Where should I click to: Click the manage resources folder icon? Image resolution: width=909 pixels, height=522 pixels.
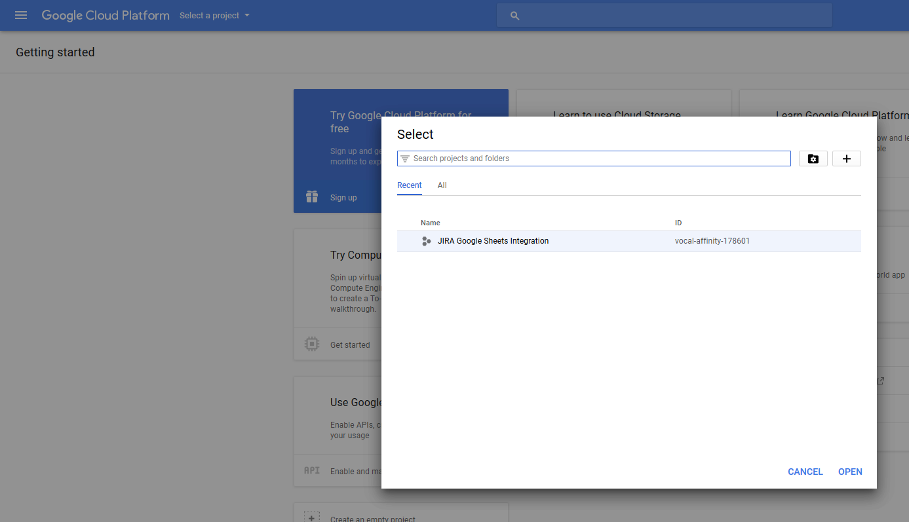pos(813,158)
